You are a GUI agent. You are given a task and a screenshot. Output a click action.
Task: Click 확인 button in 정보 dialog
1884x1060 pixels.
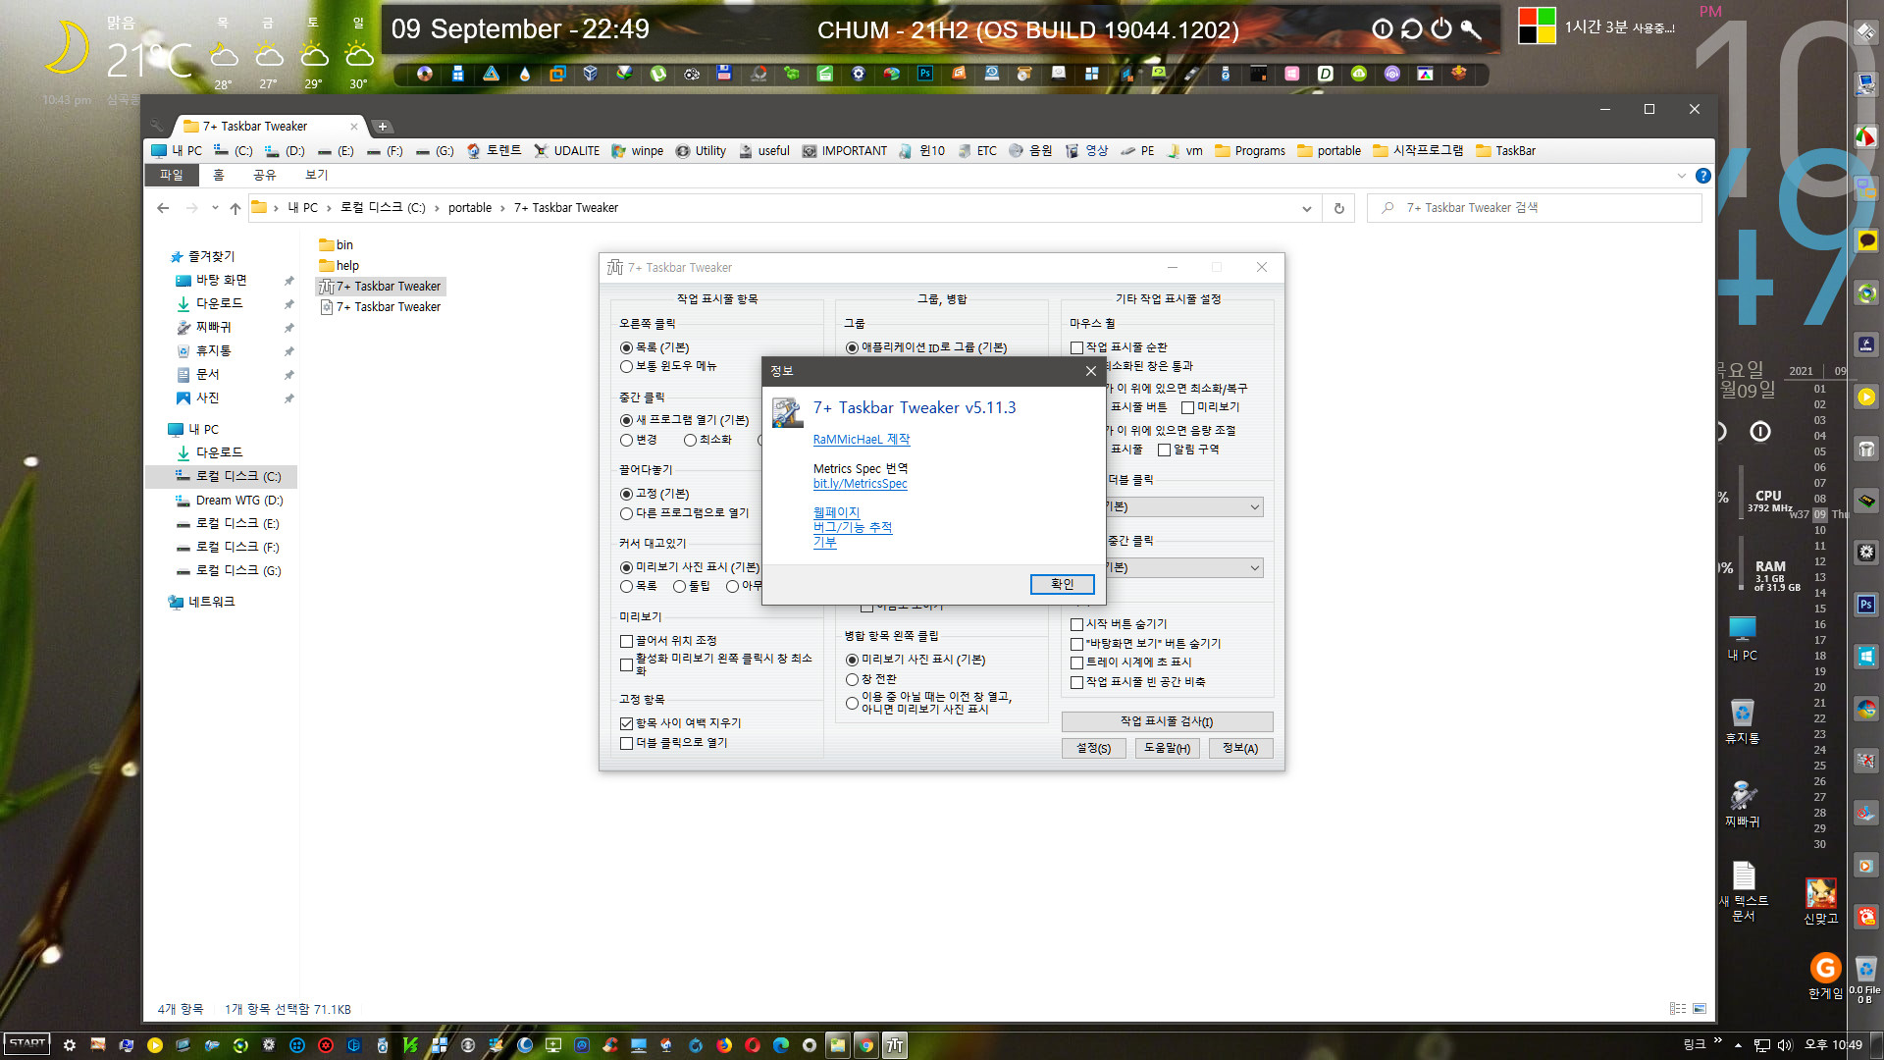(1062, 584)
